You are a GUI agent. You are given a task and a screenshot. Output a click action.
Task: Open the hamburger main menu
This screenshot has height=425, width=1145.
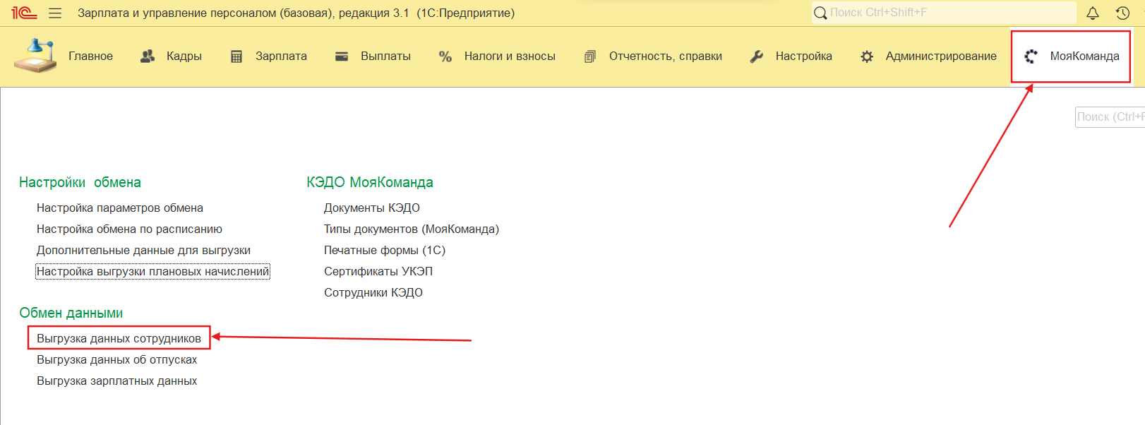pos(55,13)
